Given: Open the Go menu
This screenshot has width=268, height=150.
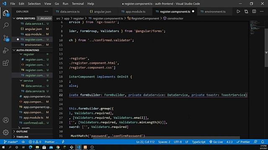Looking at the screenshot, I should pos(57,4).
